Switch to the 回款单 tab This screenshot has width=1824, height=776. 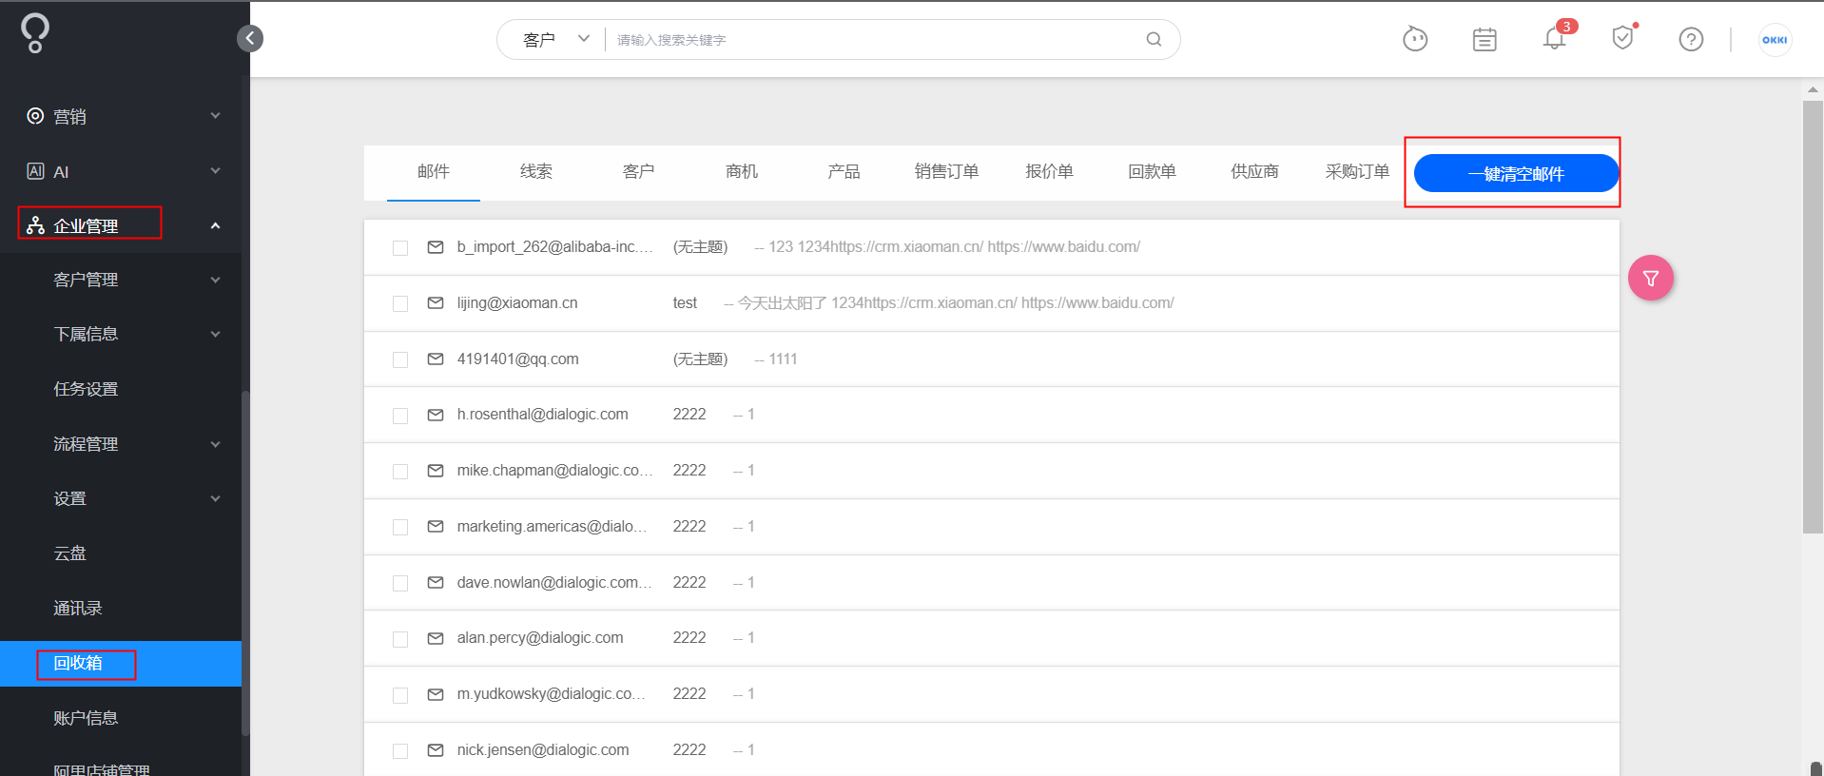coord(1153,171)
